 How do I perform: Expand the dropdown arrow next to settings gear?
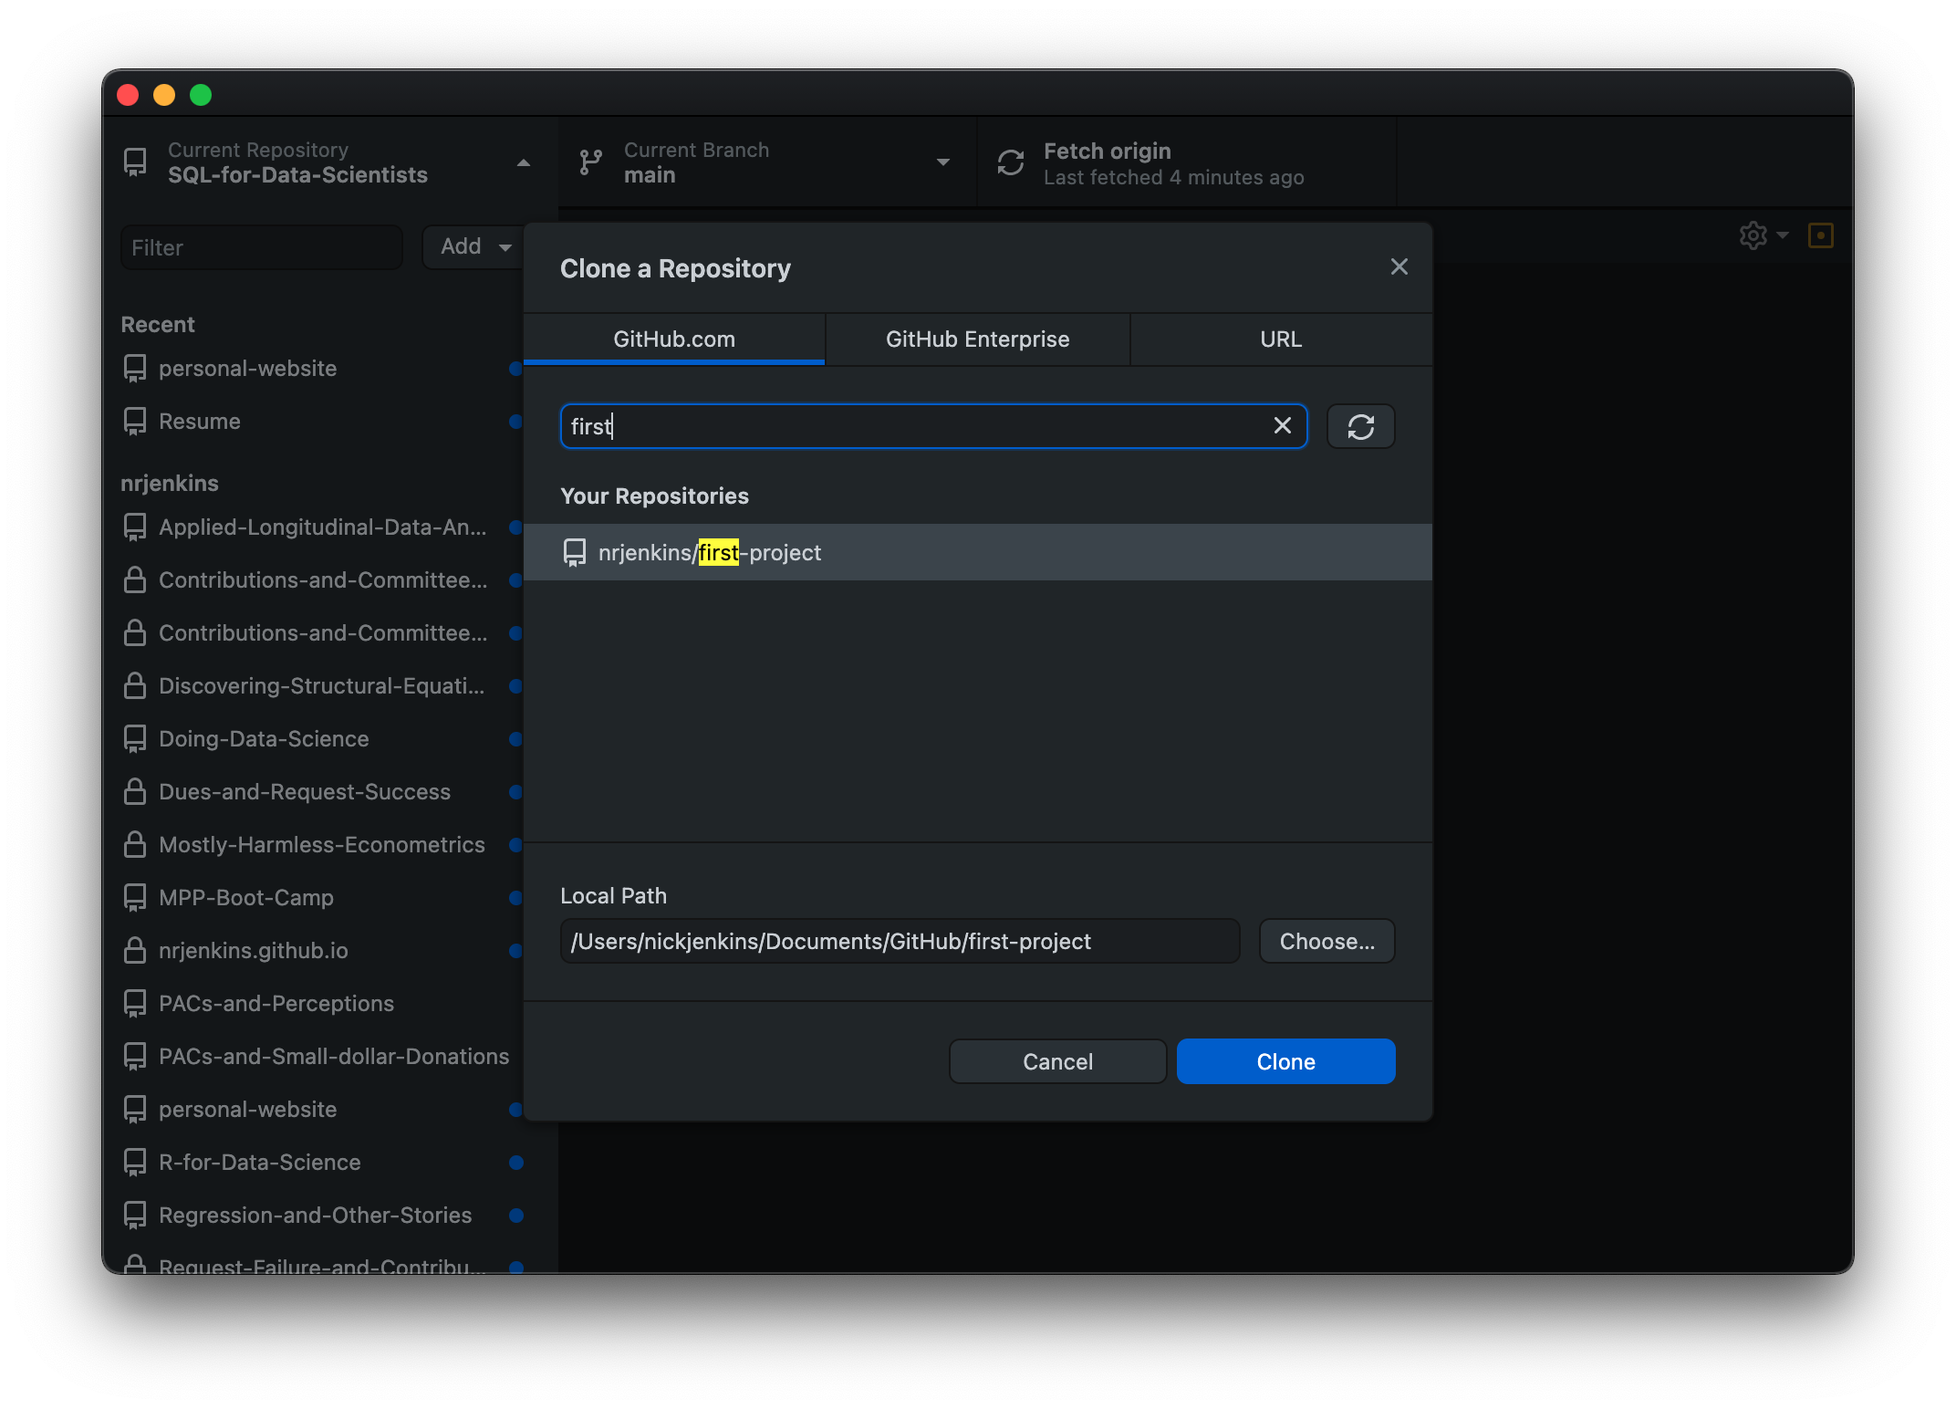[1782, 235]
